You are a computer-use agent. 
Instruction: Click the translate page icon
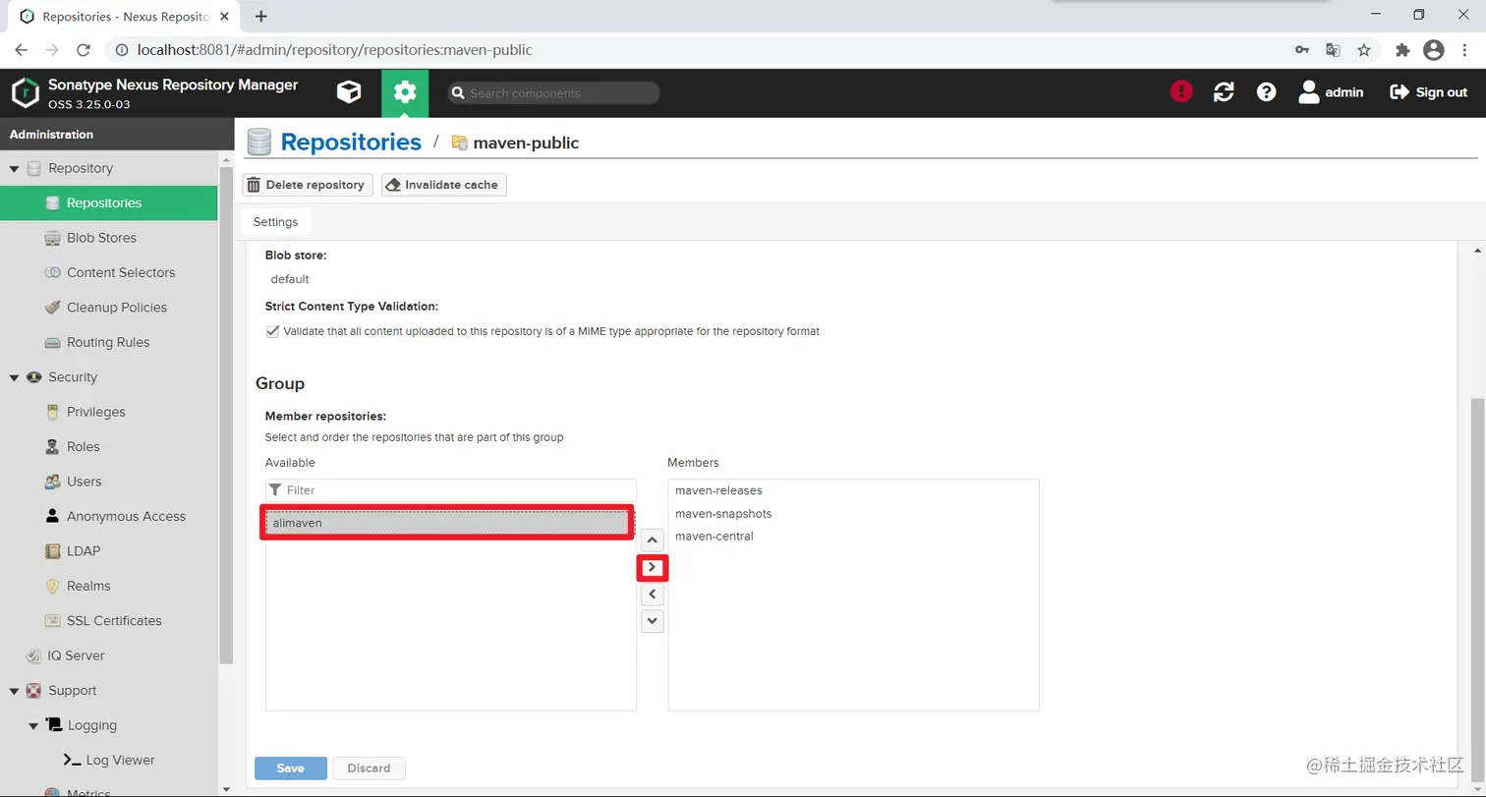(1333, 49)
